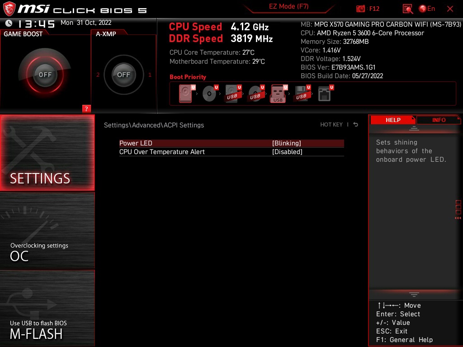
Task: Open the OC overclocking settings section
Action: tap(47, 231)
